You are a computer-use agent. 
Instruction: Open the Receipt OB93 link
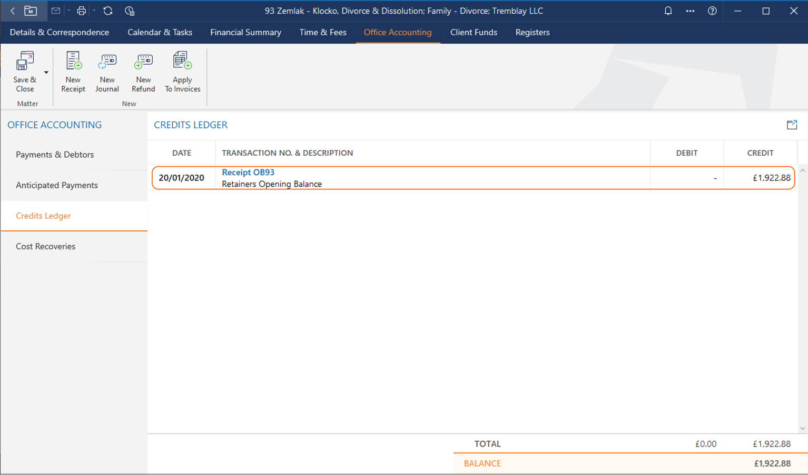point(248,172)
